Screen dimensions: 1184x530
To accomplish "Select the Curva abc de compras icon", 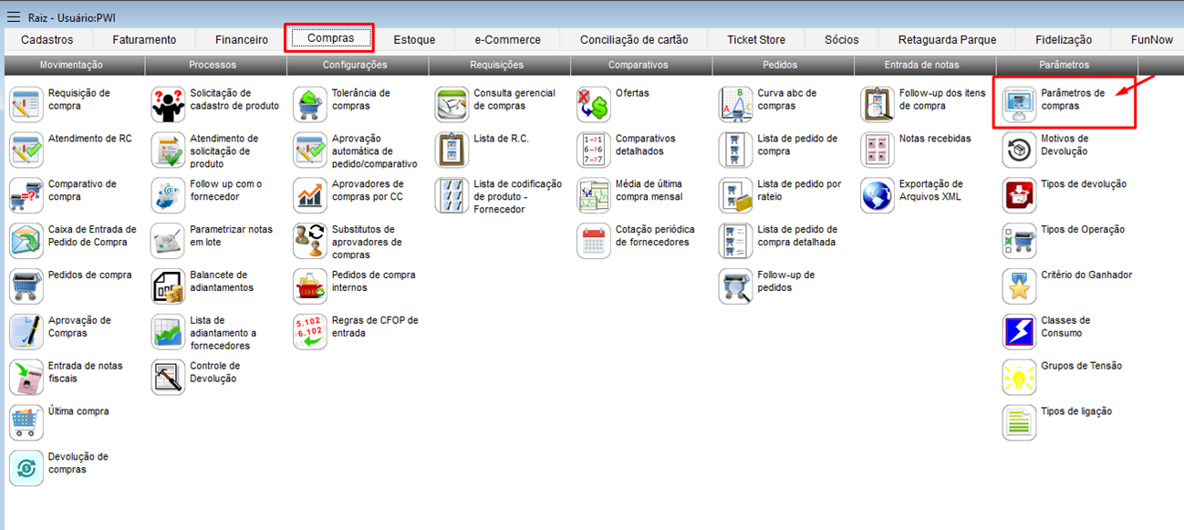I will (735, 105).
